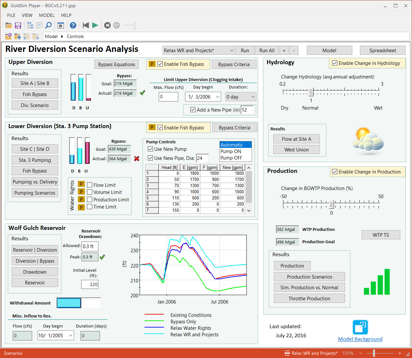Open the simulation settings window icon

tap(60, 25)
